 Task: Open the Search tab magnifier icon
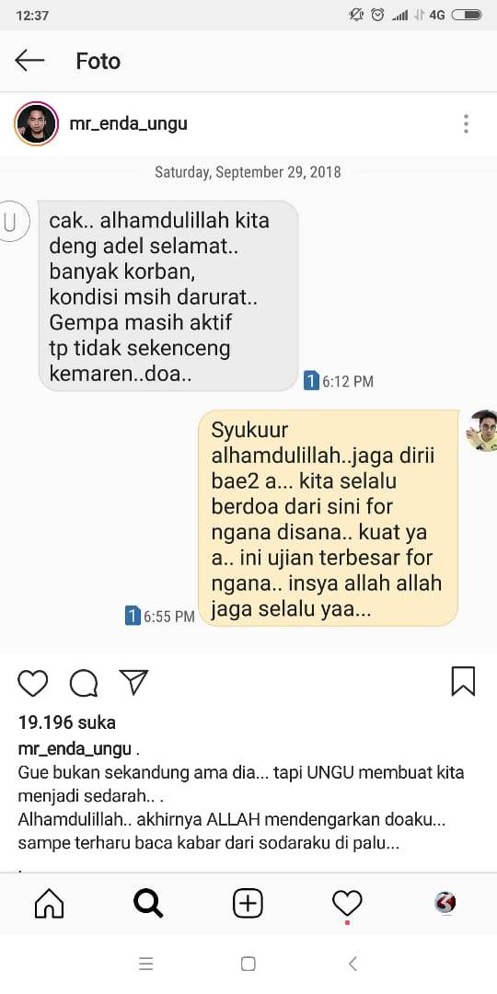point(148,903)
